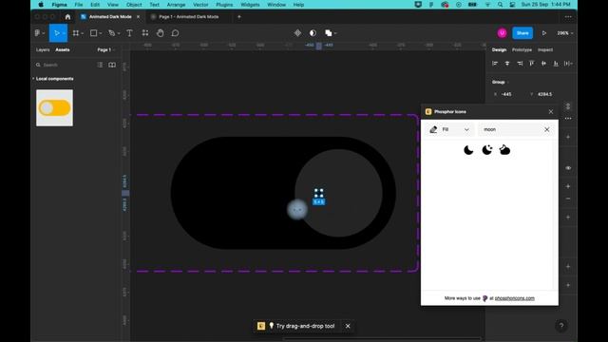Clear the moon search text
Viewport: 608px width, 342px height.
pyautogui.click(x=547, y=129)
